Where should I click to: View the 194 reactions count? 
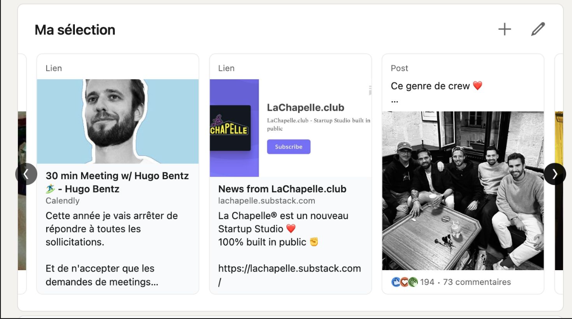427,282
